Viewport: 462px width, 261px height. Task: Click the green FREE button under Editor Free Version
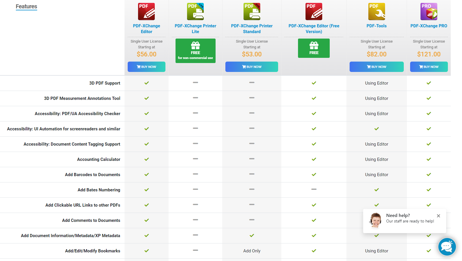tap(314, 48)
